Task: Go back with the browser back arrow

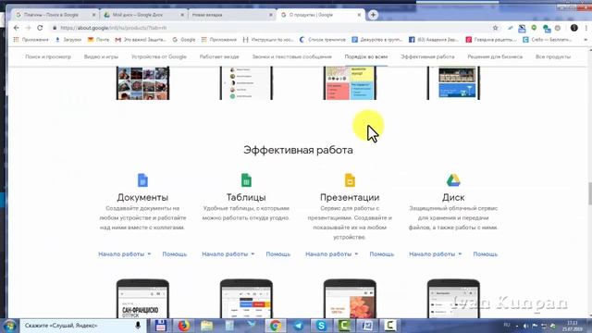Action: tap(16, 28)
